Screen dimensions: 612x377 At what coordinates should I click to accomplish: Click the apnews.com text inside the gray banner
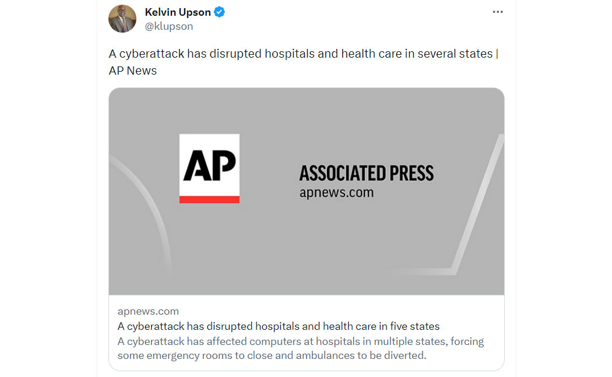[x=336, y=192]
